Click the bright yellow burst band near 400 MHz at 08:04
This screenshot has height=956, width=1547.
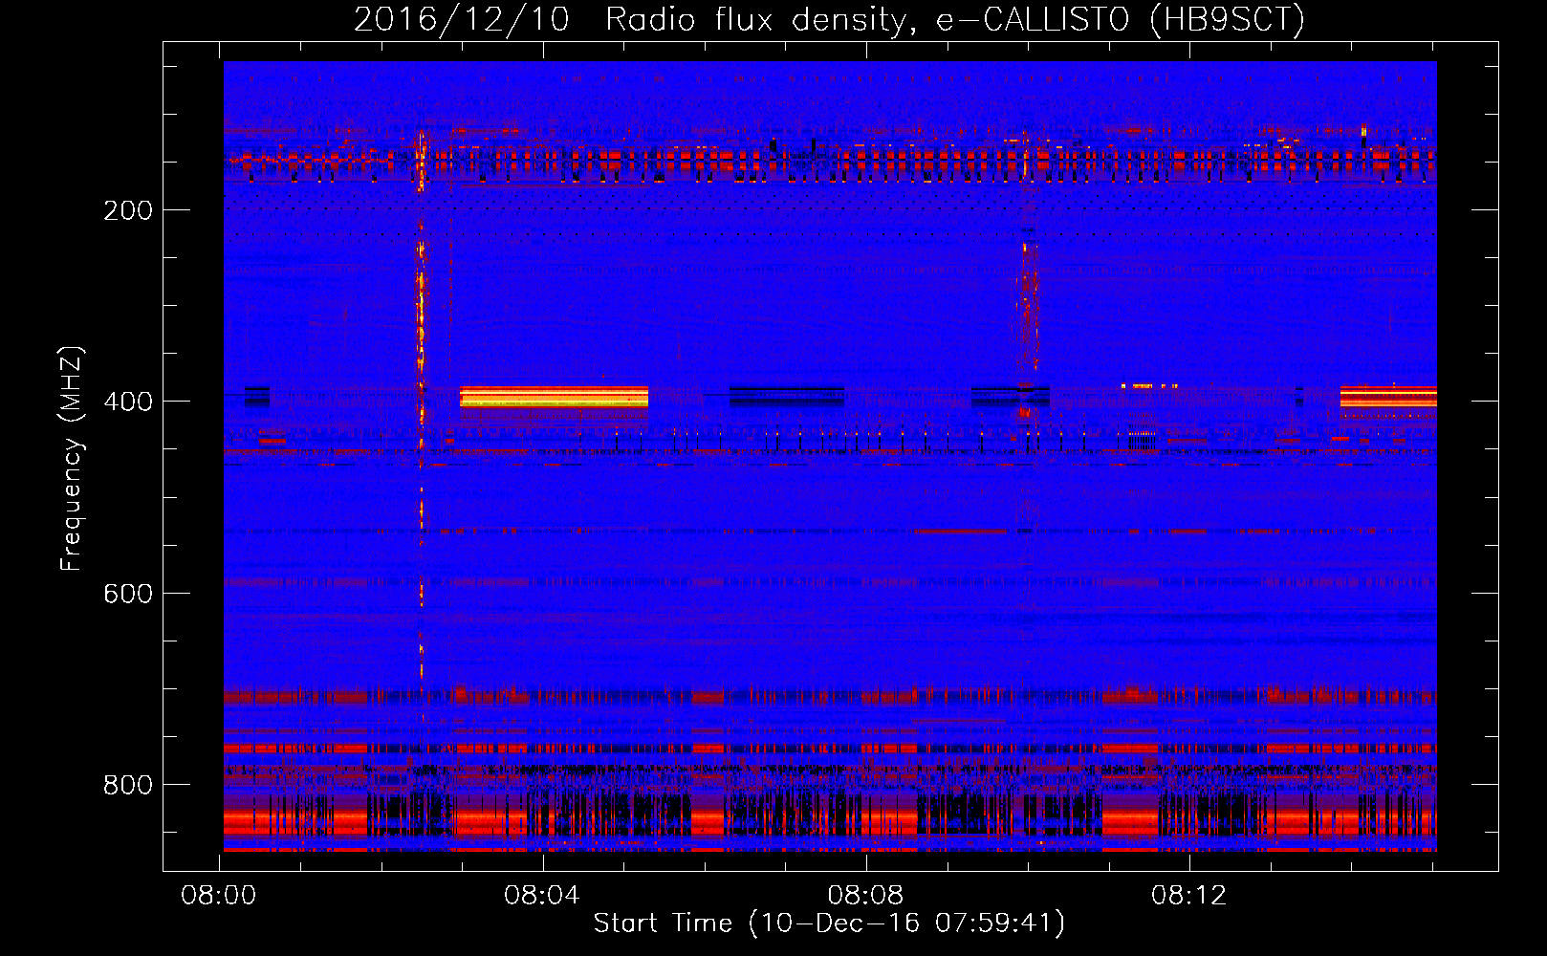coord(554,397)
